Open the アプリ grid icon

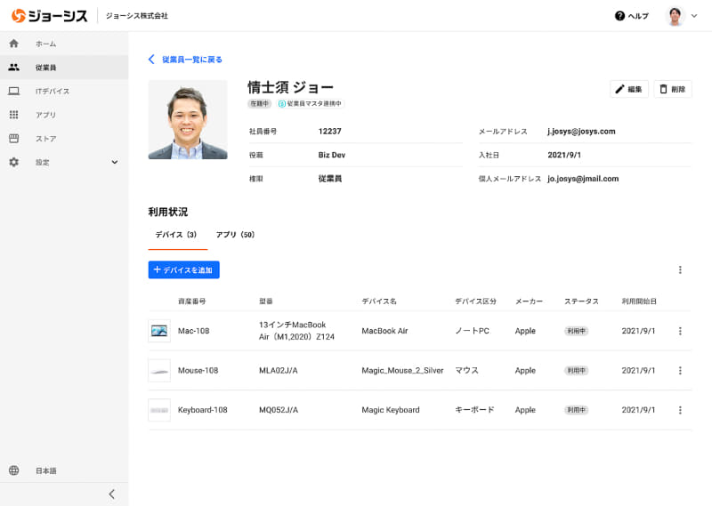point(14,115)
